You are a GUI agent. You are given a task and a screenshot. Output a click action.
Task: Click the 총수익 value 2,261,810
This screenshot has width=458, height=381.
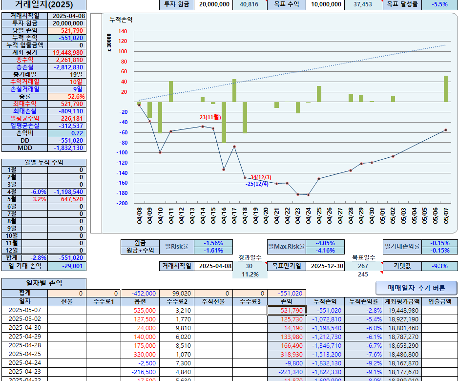pyautogui.click(x=67, y=60)
